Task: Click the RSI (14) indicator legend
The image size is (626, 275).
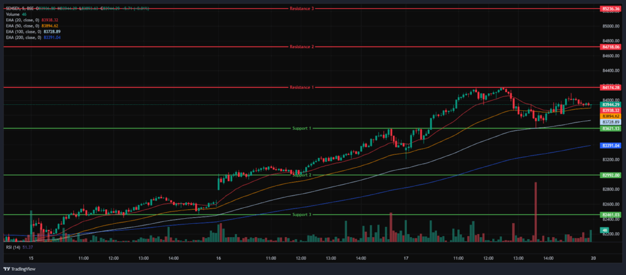Action: point(12,248)
